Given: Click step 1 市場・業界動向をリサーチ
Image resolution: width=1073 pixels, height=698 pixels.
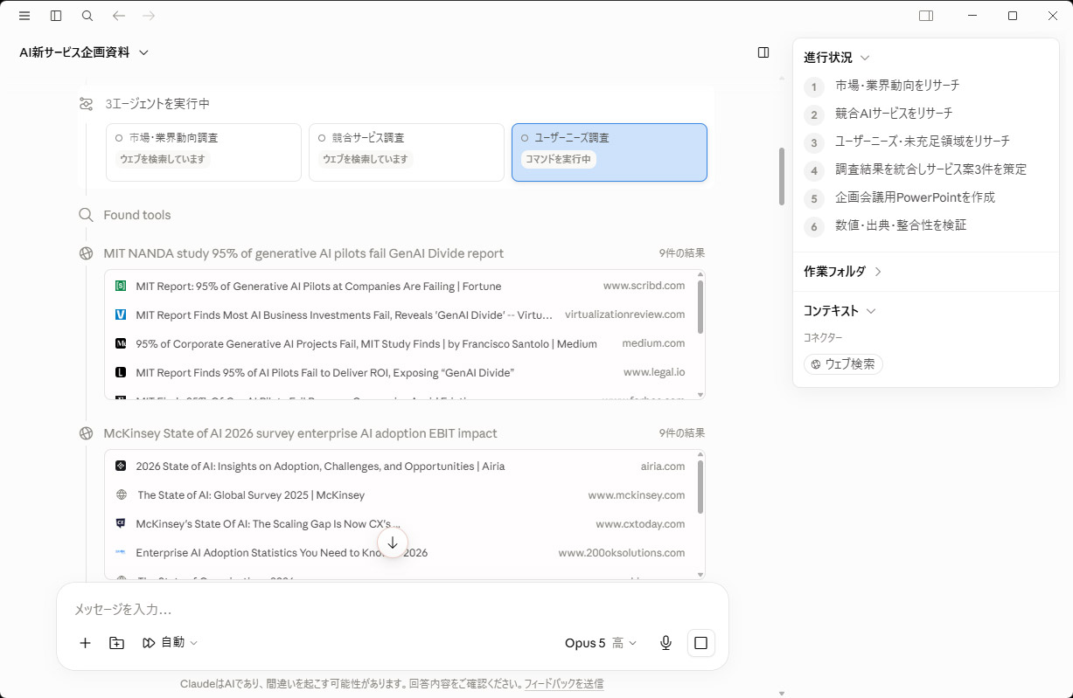Looking at the screenshot, I should (x=897, y=86).
